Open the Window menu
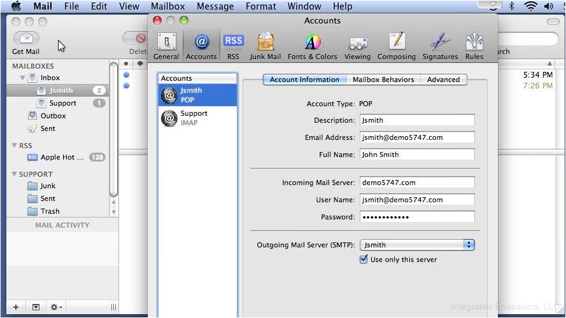The image size is (566, 318). (304, 6)
